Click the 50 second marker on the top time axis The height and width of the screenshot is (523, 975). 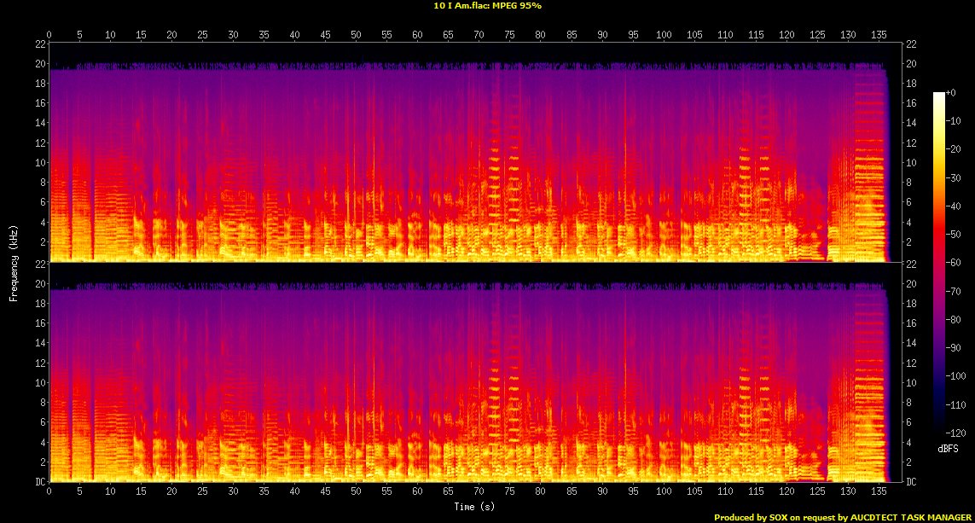pos(356,35)
